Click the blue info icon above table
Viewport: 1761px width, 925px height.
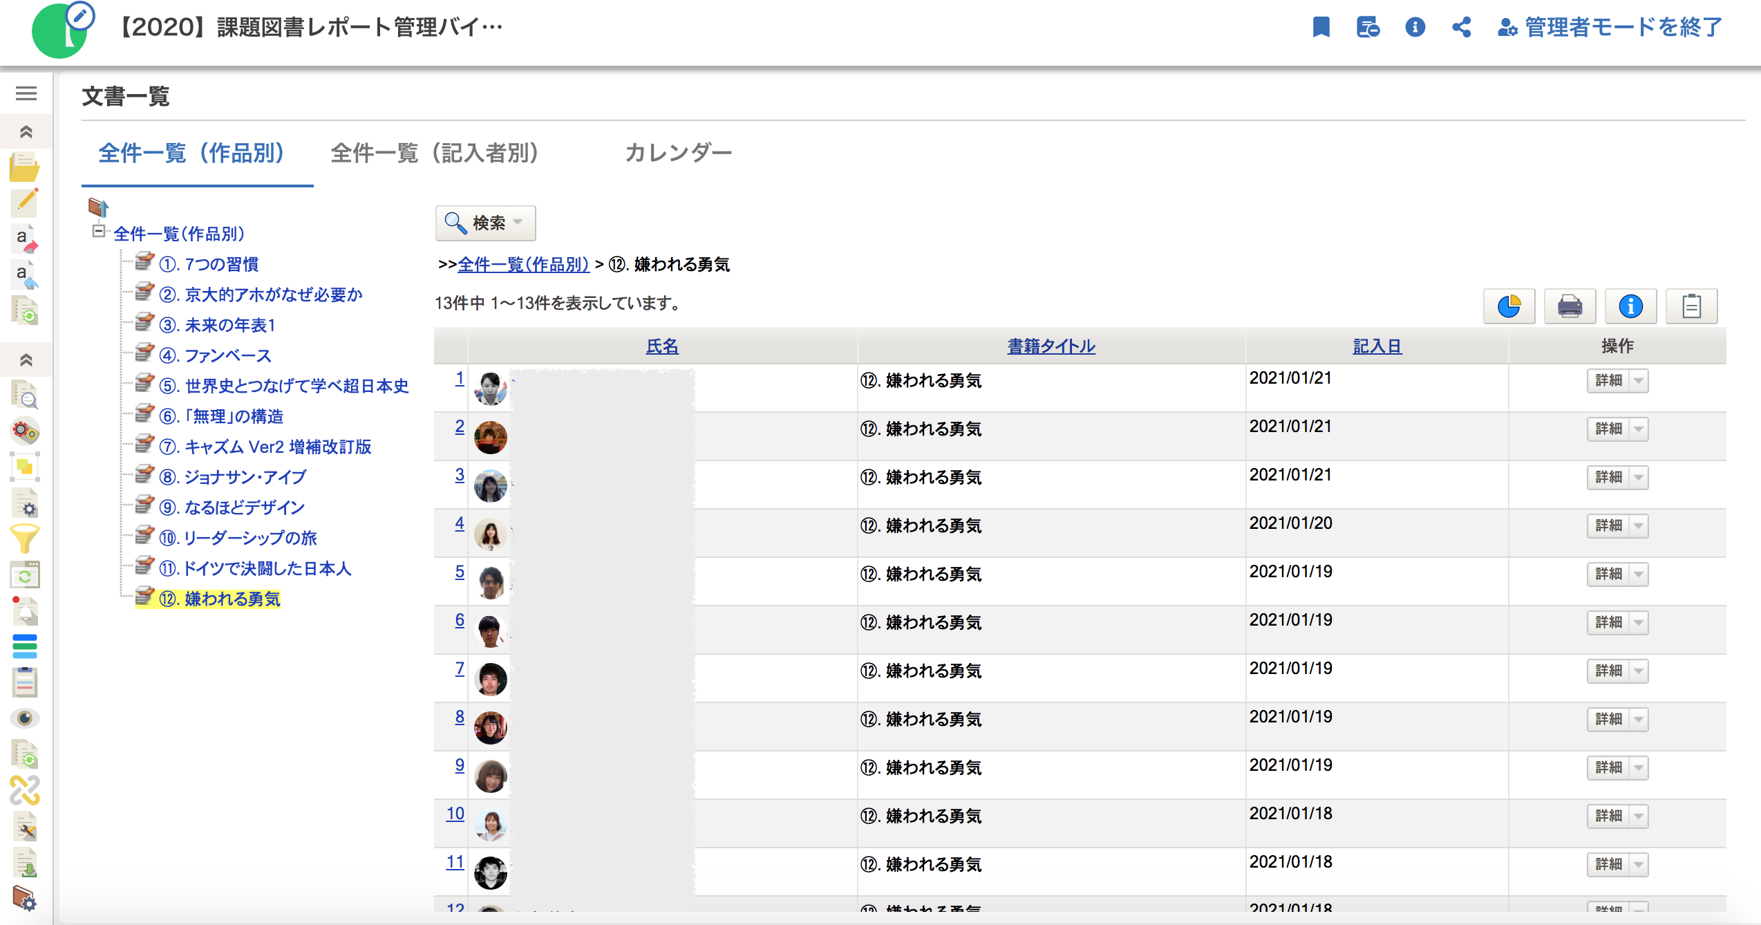pyautogui.click(x=1630, y=306)
